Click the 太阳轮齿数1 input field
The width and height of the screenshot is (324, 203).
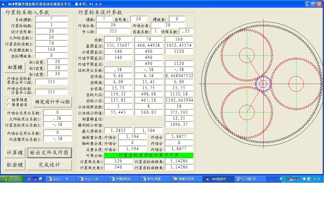tap(51, 37)
